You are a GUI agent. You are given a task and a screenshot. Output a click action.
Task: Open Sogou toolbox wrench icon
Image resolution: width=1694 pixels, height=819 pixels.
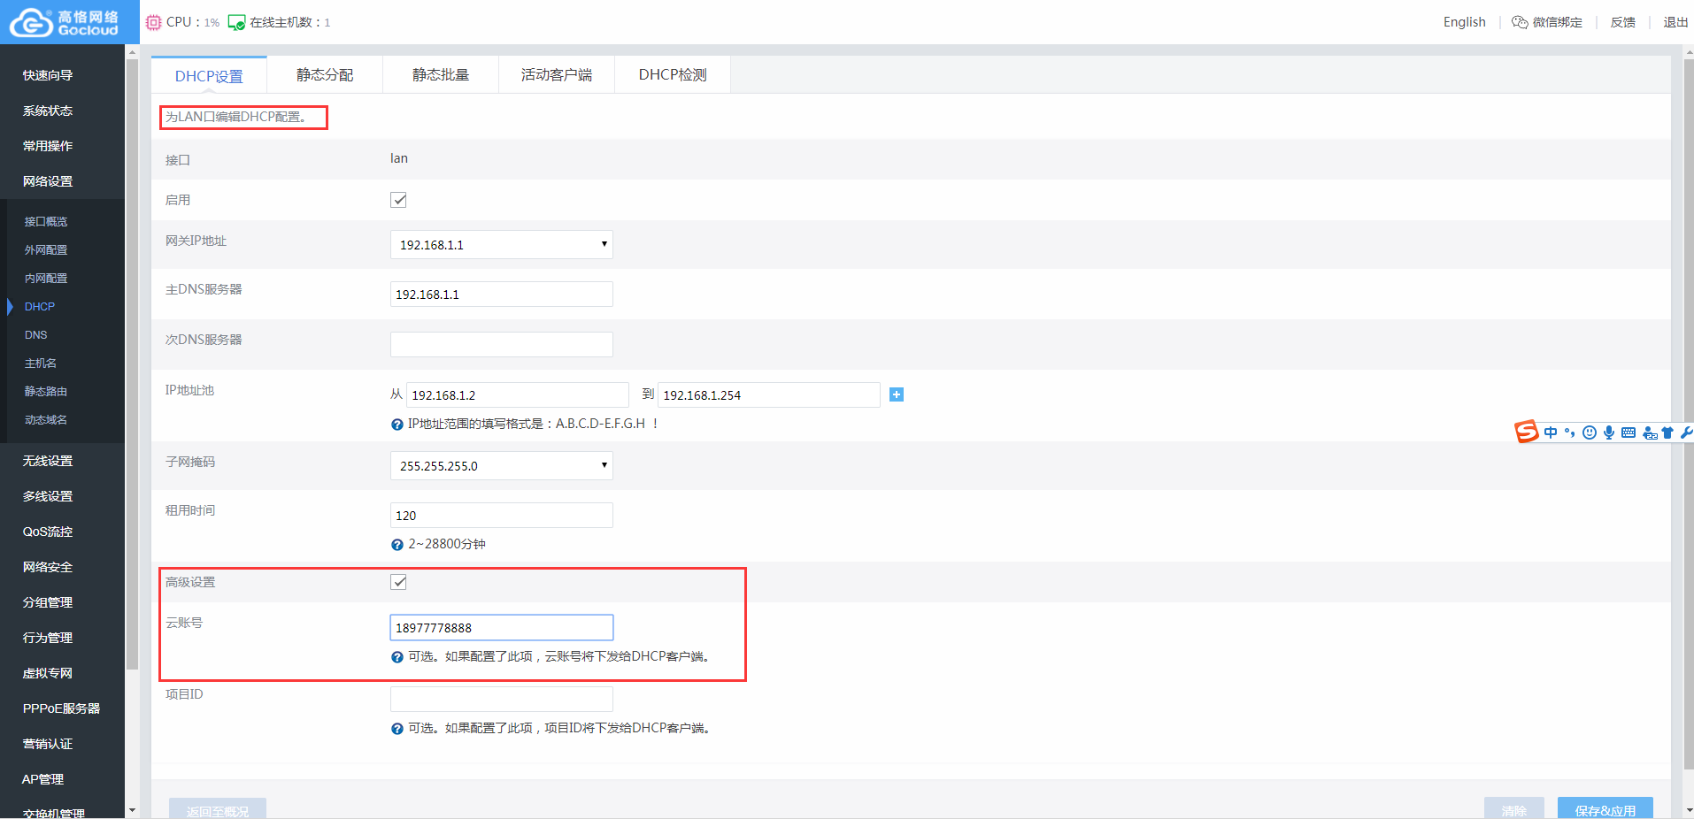tap(1685, 432)
